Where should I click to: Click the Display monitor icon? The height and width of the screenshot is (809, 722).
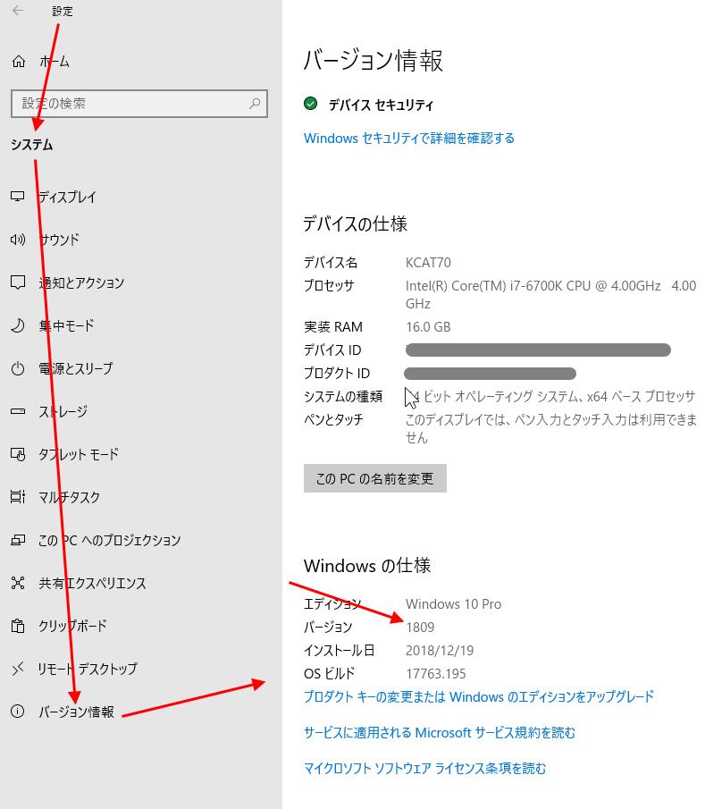tap(18, 197)
